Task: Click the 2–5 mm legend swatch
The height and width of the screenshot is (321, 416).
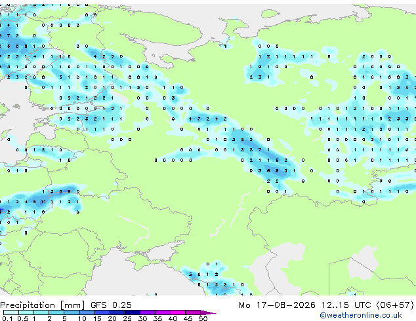Action: 56,312
